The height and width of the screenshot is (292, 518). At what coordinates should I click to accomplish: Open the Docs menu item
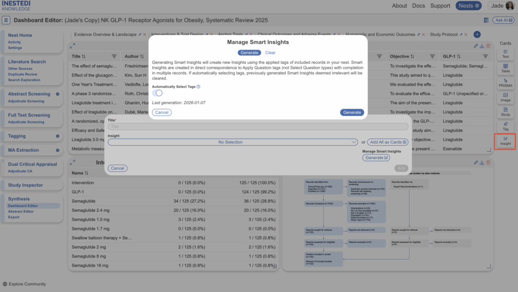pyautogui.click(x=418, y=6)
